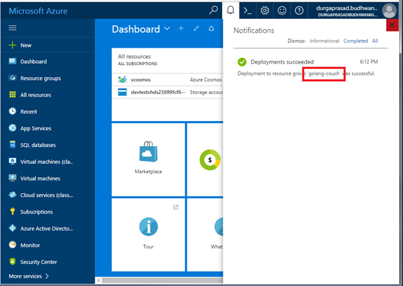Click All resources tile heading
This screenshot has width=403, height=286.
(134, 57)
